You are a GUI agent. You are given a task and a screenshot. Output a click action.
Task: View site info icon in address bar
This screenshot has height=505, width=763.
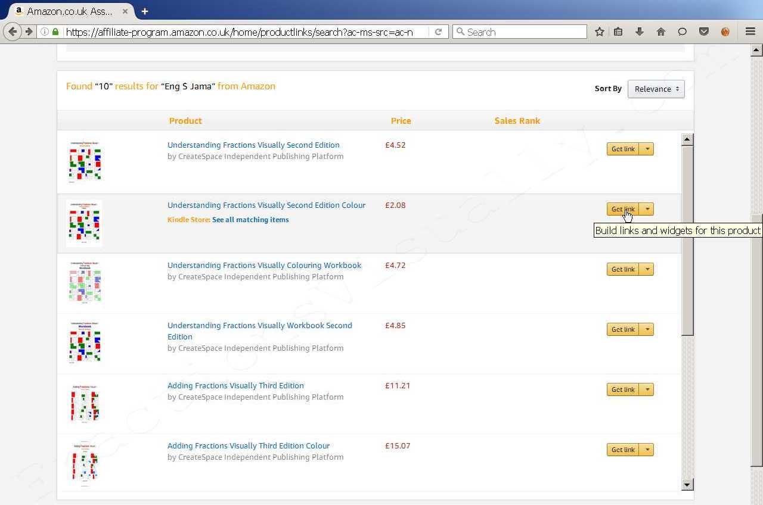coord(45,32)
